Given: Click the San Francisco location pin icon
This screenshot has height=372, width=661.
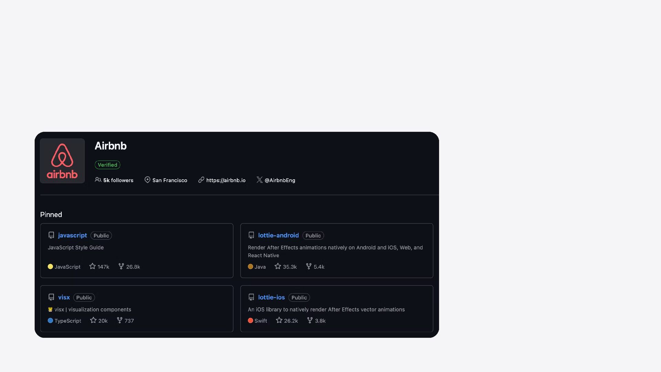Looking at the screenshot, I should tap(147, 180).
